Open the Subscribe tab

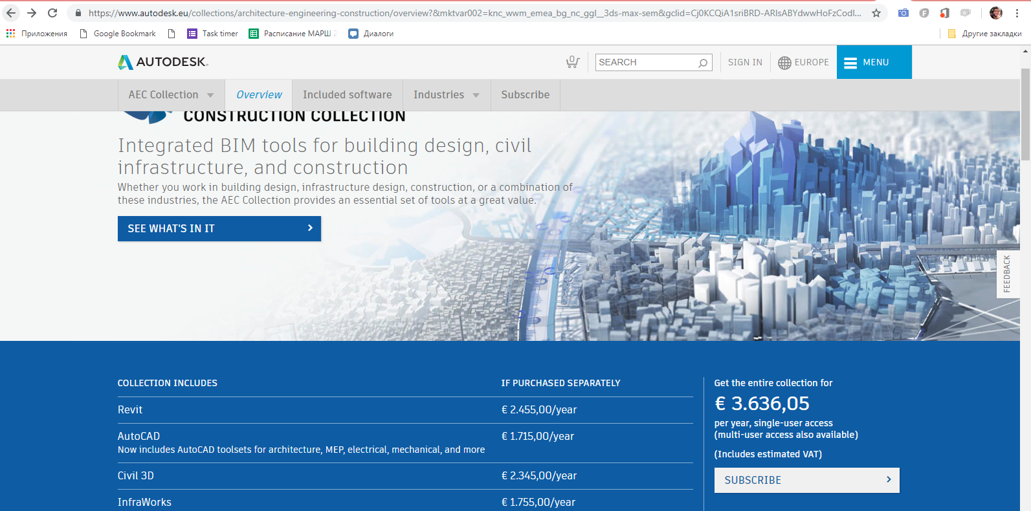[526, 95]
